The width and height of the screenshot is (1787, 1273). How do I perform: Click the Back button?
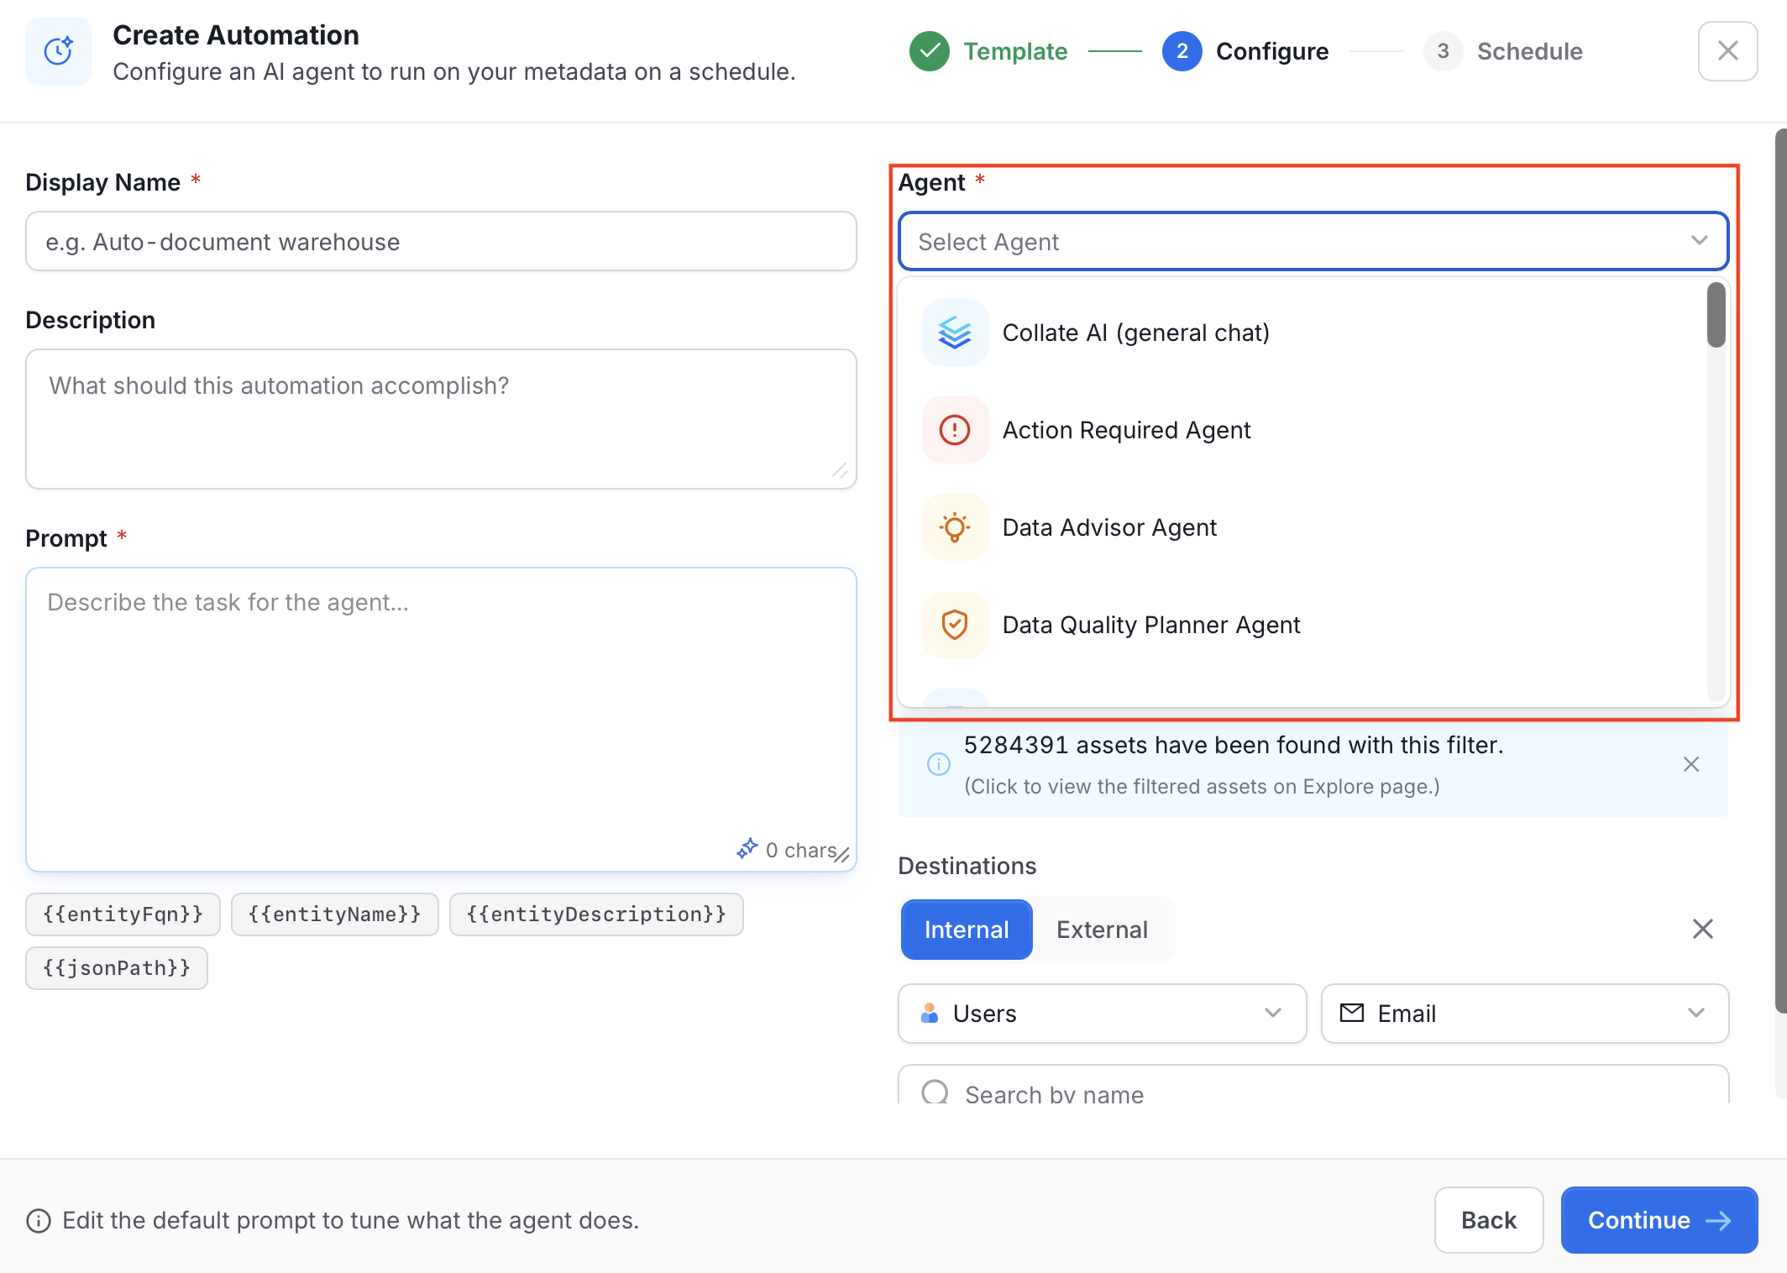click(x=1488, y=1220)
